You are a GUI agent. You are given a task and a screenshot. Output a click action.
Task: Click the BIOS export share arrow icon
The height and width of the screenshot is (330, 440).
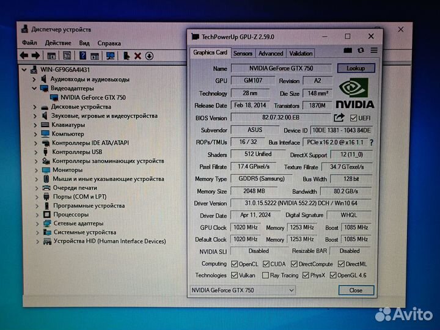339,117
